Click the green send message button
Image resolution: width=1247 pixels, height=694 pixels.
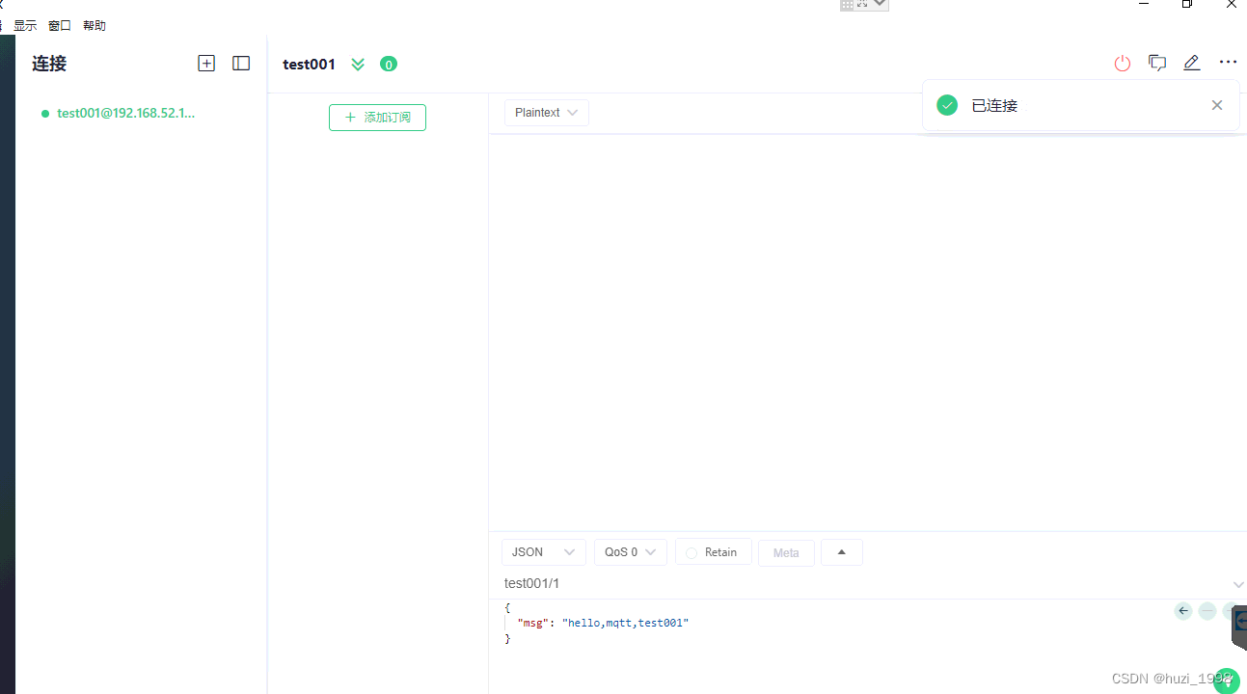point(1226,681)
